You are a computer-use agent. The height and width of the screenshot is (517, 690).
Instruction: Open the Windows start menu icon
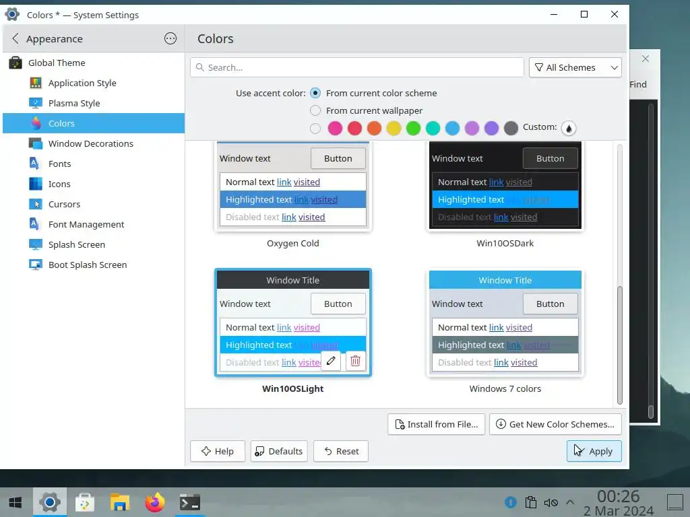tap(15, 502)
